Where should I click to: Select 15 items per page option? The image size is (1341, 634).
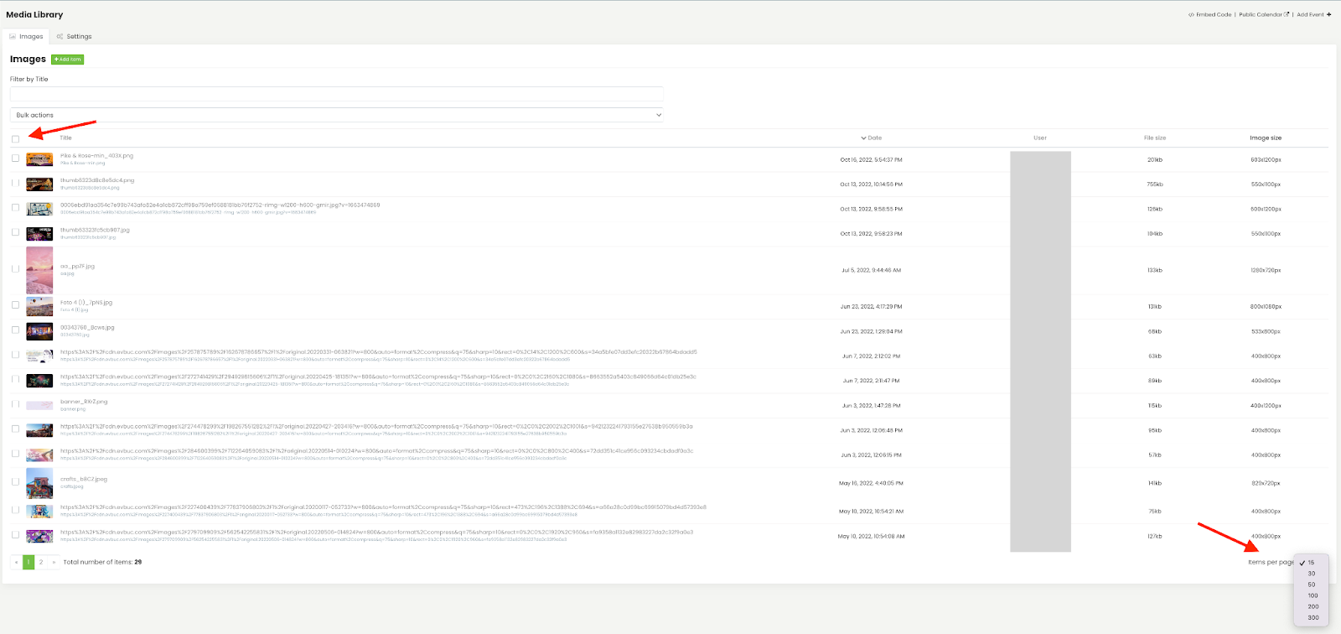click(x=1312, y=563)
